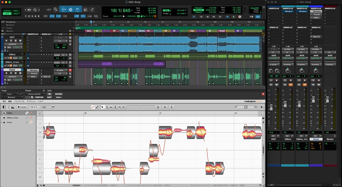Click the Melodyne Transfer button
Viewport: 342px width, 187px height.
coord(22,107)
